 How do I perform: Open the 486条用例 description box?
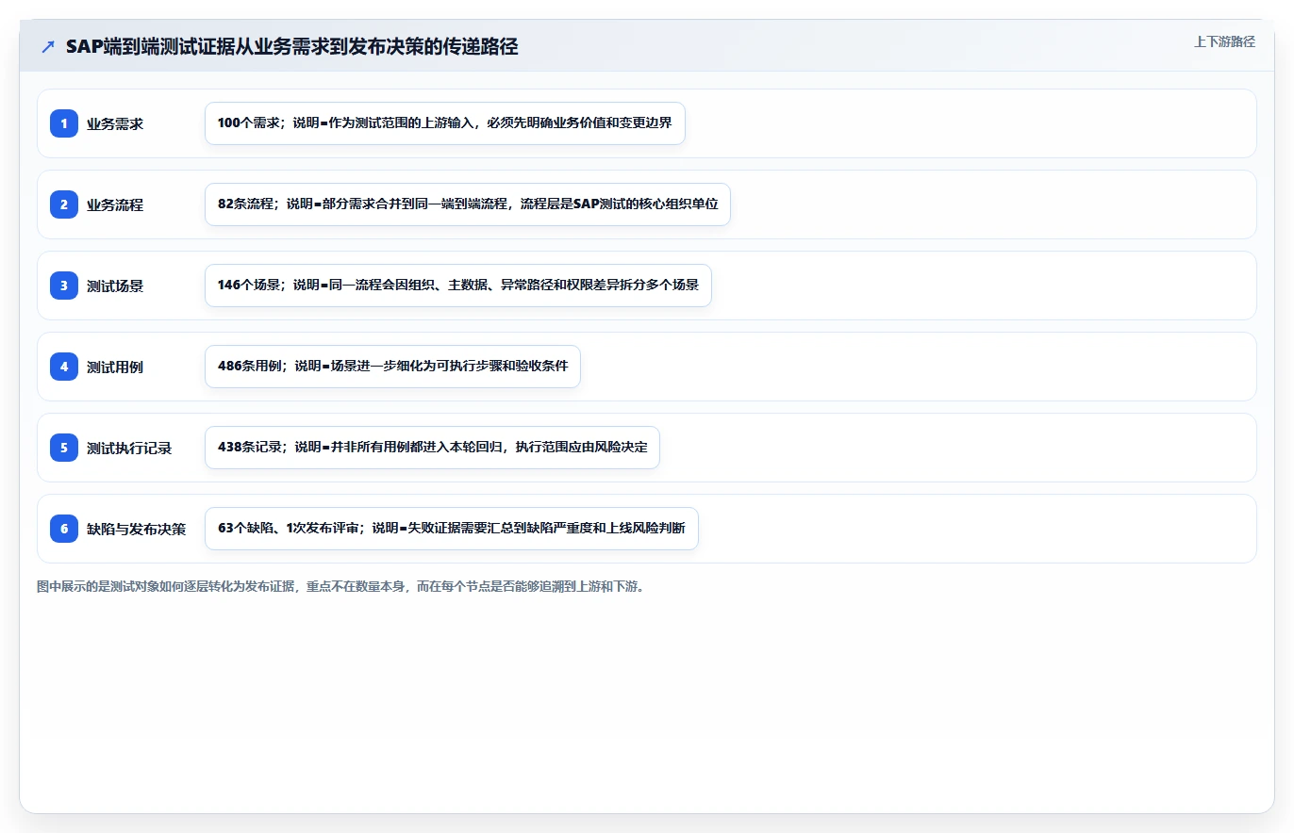(x=392, y=367)
